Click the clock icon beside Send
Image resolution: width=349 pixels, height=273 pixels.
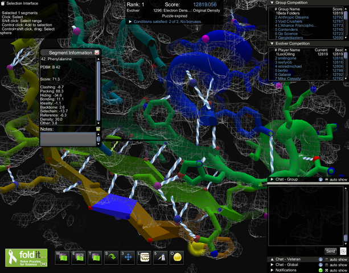tap(343, 251)
